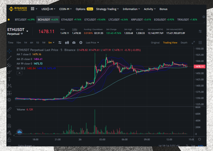Open LTCUSDT from the ticker bar
Screen dimensions: 213x151
click(x=118, y=20)
